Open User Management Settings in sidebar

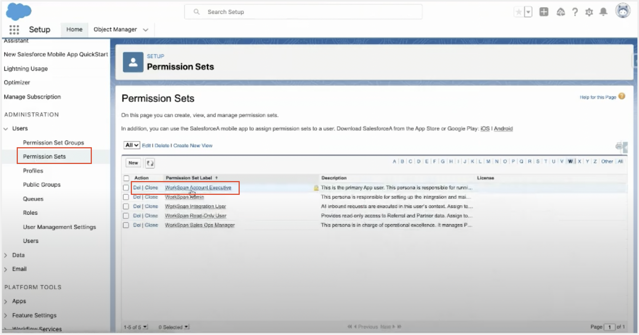point(59,227)
